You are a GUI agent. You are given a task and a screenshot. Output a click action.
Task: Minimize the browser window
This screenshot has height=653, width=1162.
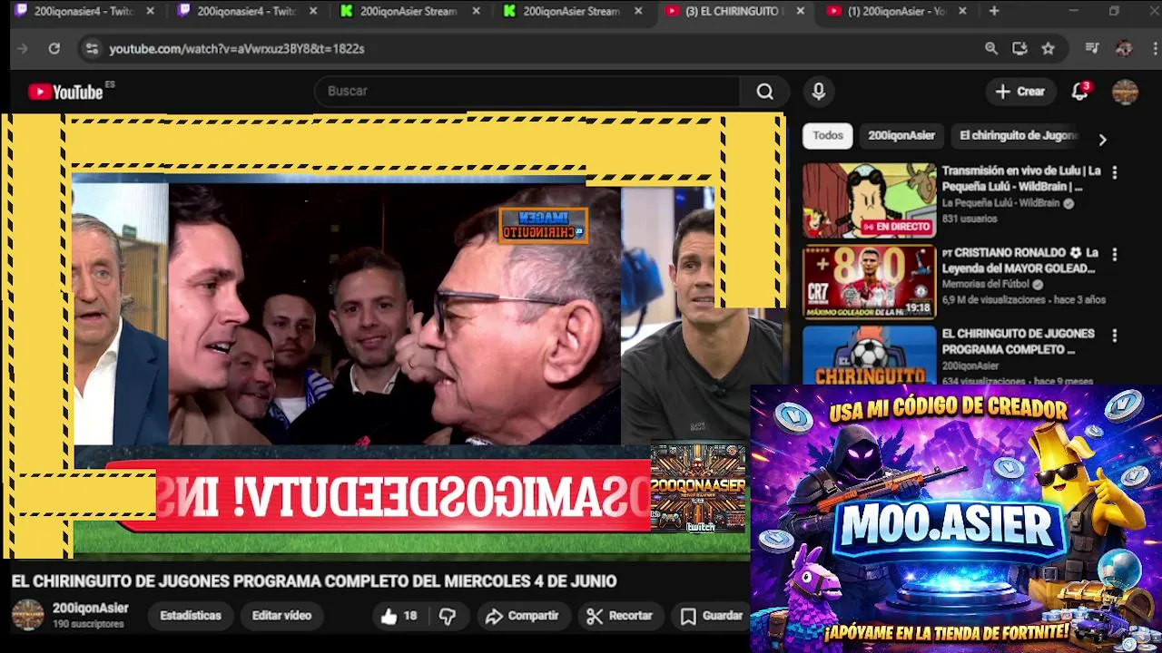(1074, 11)
